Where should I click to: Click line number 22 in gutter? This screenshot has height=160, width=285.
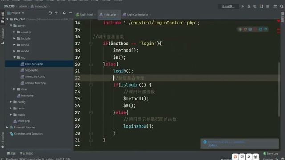point(77,78)
